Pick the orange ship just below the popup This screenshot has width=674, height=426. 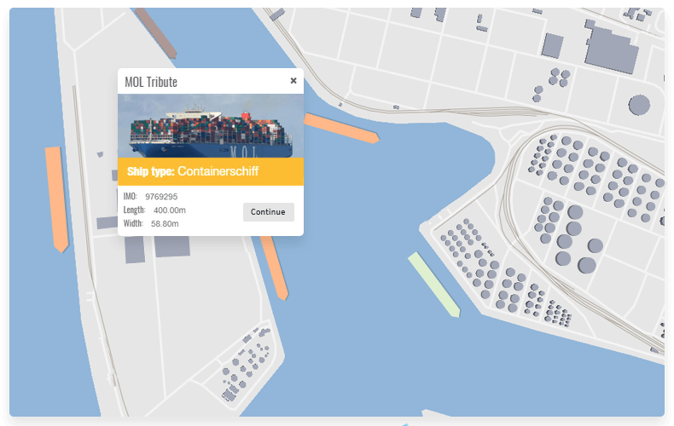pos(274,267)
